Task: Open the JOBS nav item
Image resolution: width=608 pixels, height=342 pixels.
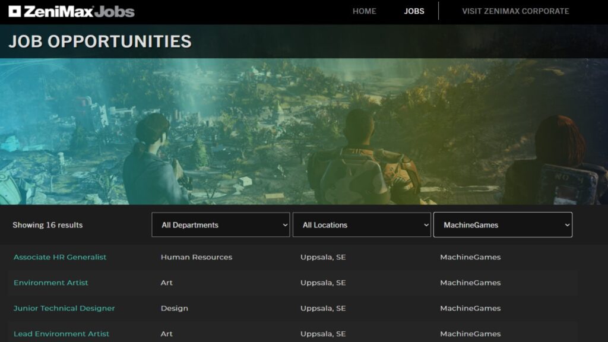Action: pos(414,11)
